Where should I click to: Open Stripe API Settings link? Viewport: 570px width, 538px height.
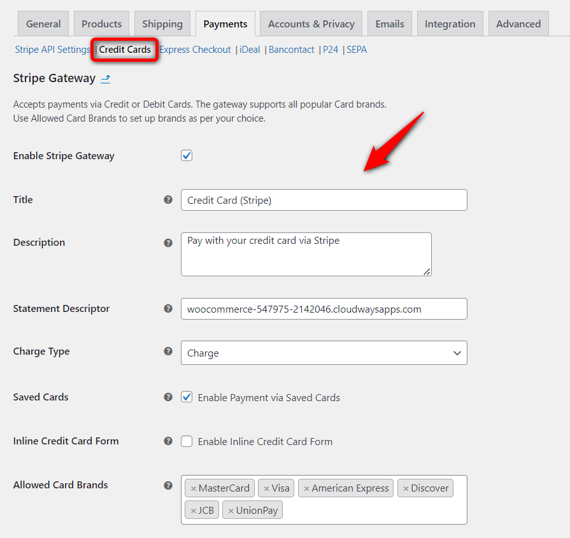click(x=52, y=50)
